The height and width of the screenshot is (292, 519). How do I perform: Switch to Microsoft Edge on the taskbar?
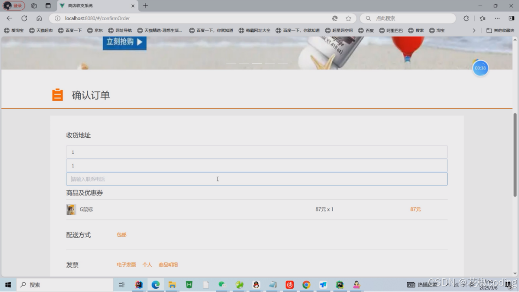pos(156,285)
